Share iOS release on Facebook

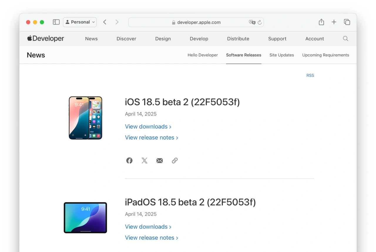coord(129,160)
